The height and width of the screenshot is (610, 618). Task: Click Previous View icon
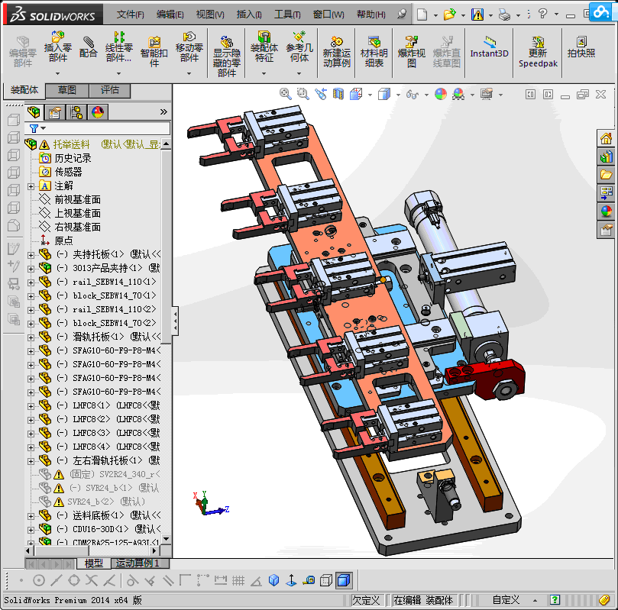coord(320,94)
